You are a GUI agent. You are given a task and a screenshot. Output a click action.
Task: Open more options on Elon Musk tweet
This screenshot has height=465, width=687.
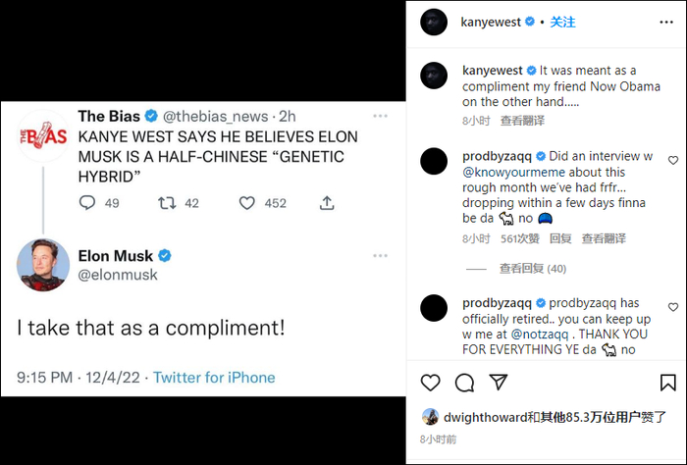click(379, 255)
